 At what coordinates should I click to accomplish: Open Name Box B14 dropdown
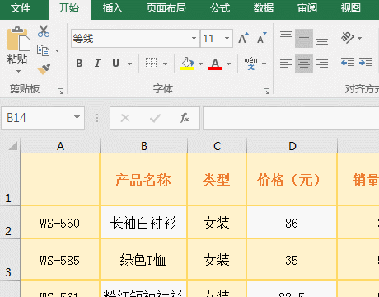click(77, 117)
